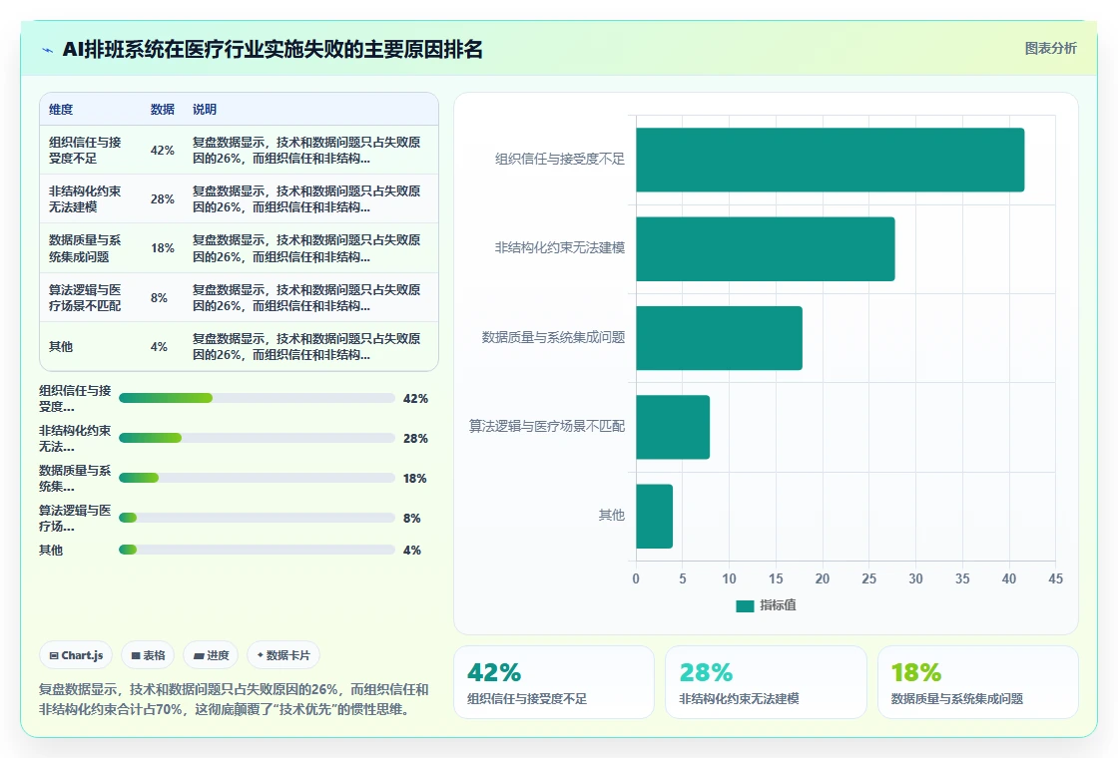Image resolution: width=1118 pixels, height=758 pixels.
Task: Click the chart title AI排班系统在医疗行业实施失败的主要原因排名
Action: pyautogui.click(x=273, y=49)
